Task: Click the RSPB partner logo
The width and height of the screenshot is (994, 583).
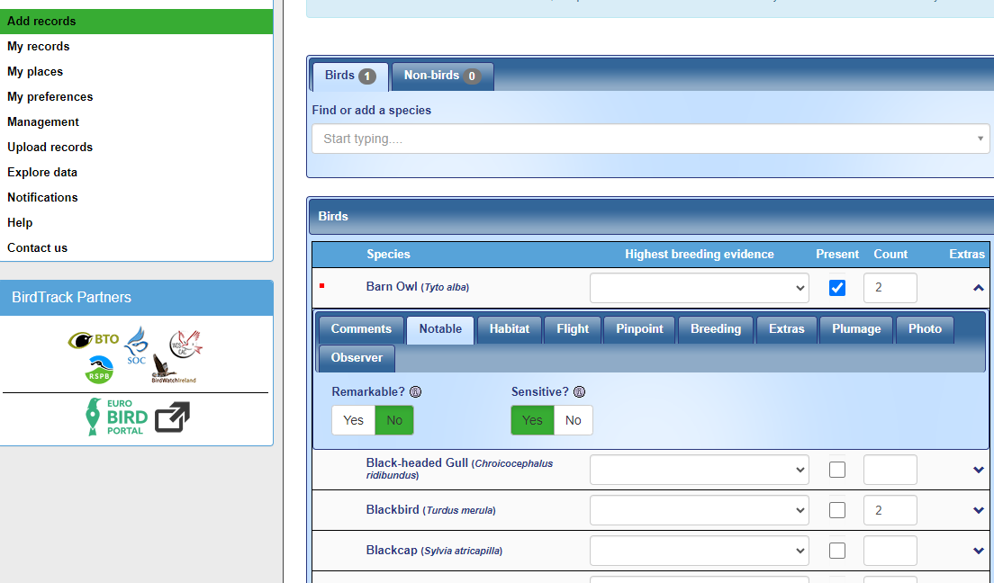Action: [99, 370]
